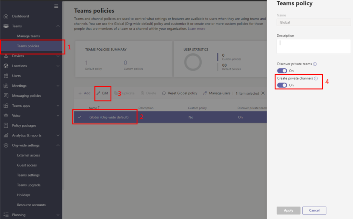Click the Custom policy column header
The height and width of the screenshot is (219, 353).
[x=197, y=108]
